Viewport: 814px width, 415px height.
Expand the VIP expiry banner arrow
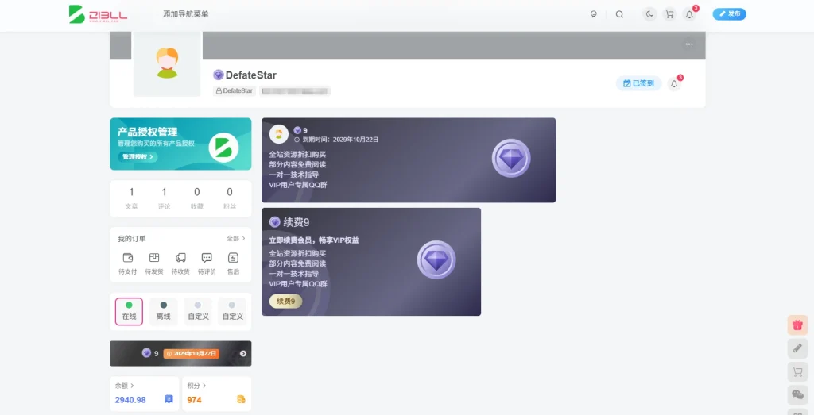(x=243, y=354)
